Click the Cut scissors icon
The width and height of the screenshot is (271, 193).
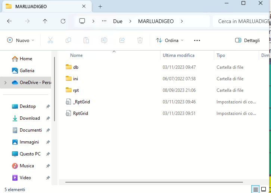tap(50, 40)
